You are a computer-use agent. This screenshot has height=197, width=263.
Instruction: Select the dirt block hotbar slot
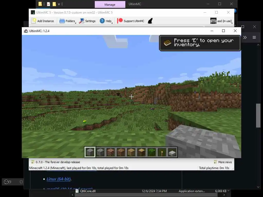tap(121, 152)
